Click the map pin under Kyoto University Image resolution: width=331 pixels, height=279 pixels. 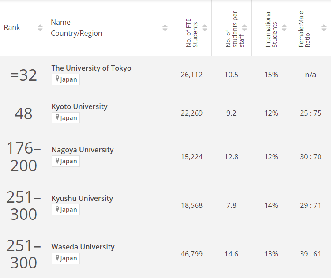pyautogui.click(x=57, y=117)
